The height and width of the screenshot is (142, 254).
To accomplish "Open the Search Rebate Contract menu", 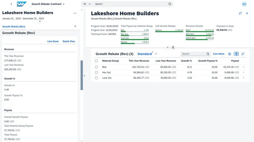I will tap(48, 4).
